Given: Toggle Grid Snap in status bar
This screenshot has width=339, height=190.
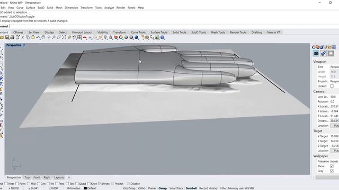Looking at the screenshot, I should tap(129, 188).
